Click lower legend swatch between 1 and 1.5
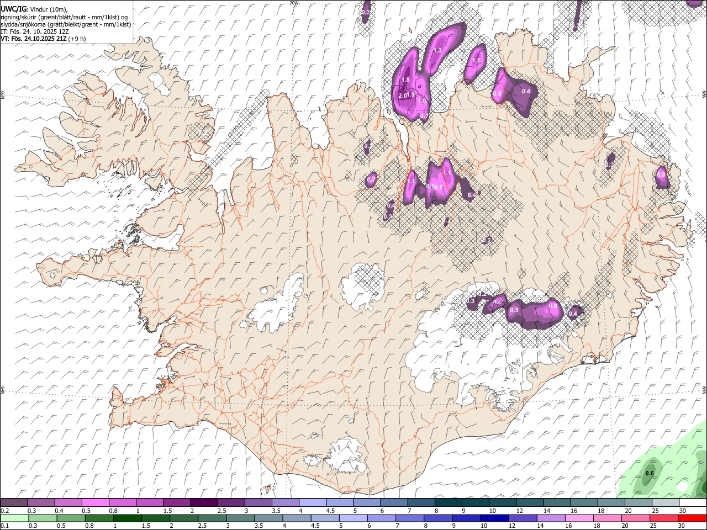The image size is (707, 530). coord(127,518)
